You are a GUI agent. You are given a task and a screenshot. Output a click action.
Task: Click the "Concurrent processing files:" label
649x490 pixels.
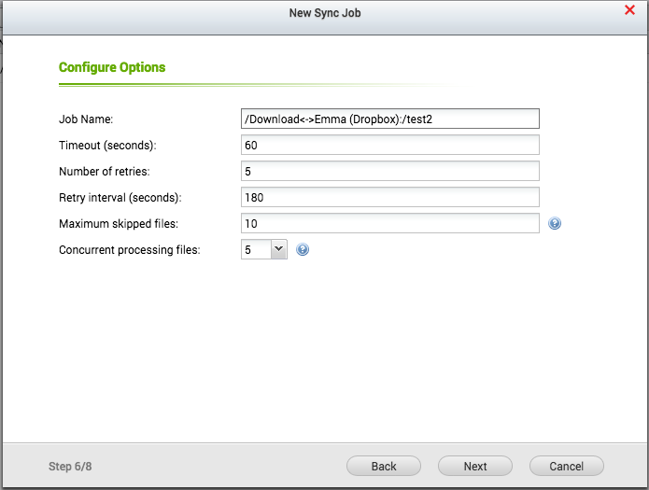click(129, 250)
